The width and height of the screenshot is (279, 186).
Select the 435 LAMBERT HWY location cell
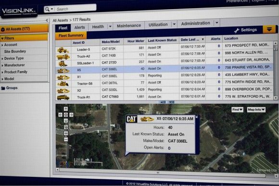tap(247, 74)
